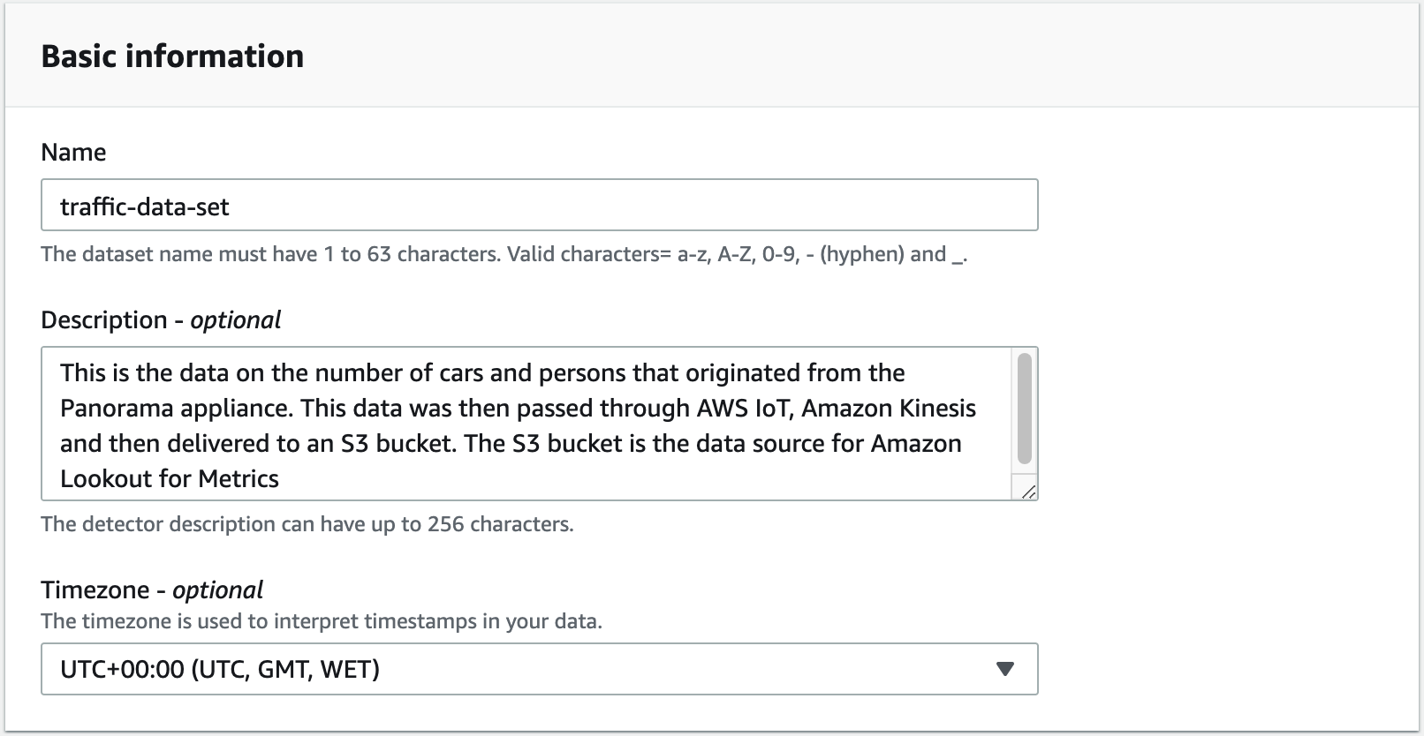Click the timezone timestamps helper text
Viewport: 1424px width, 736px height.
(322, 621)
